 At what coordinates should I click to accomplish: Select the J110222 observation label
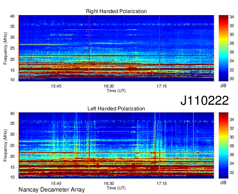pos(204,101)
